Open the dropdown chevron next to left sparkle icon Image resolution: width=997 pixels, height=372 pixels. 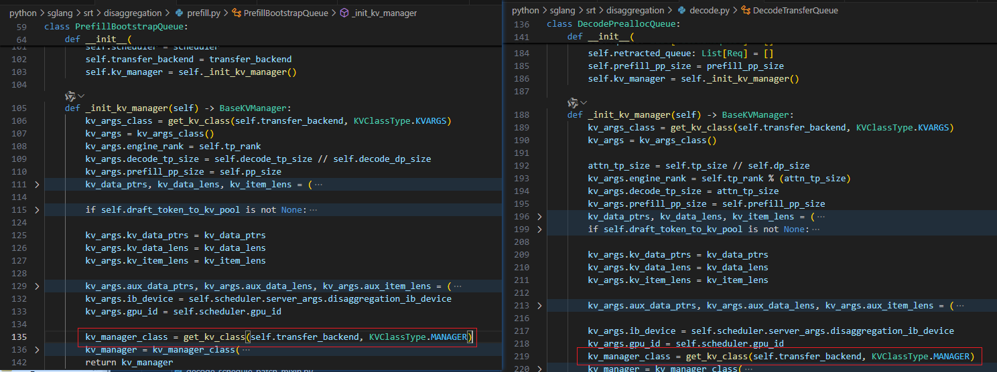pyautogui.click(x=80, y=96)
